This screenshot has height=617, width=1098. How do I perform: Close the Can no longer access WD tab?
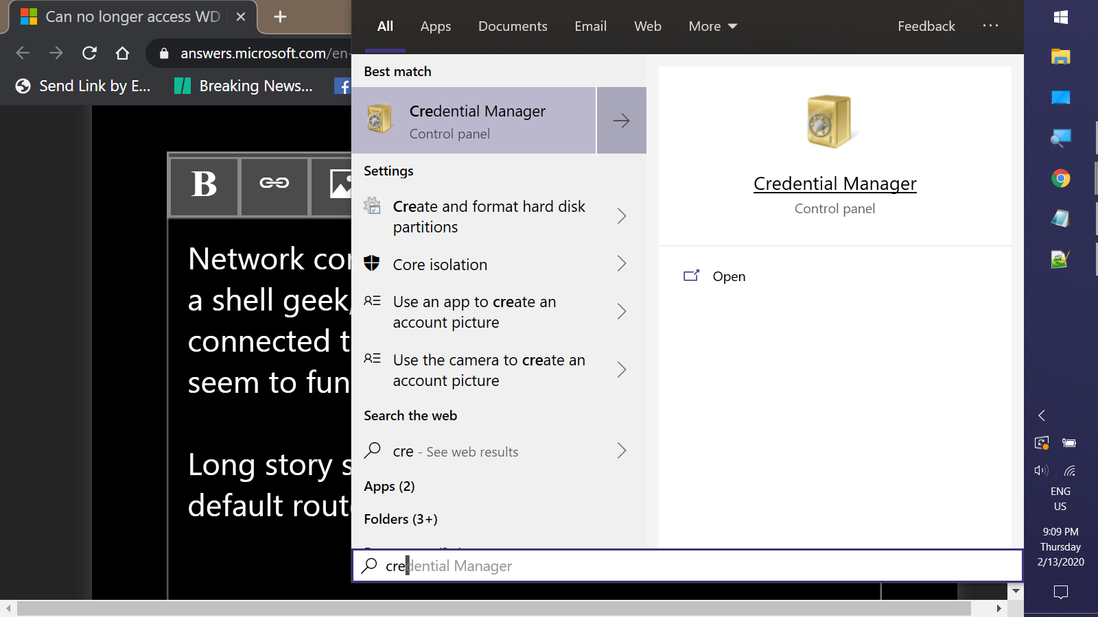tap(241, 17)
